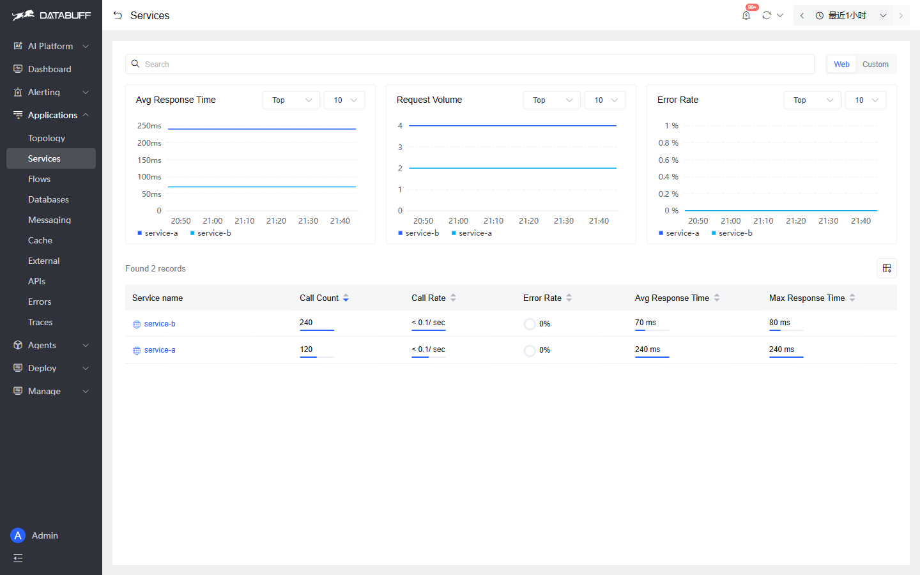920x575 pixels.
Task: Open the 10 dropdown in Error Rate
Action: click(x=866, y=100)
